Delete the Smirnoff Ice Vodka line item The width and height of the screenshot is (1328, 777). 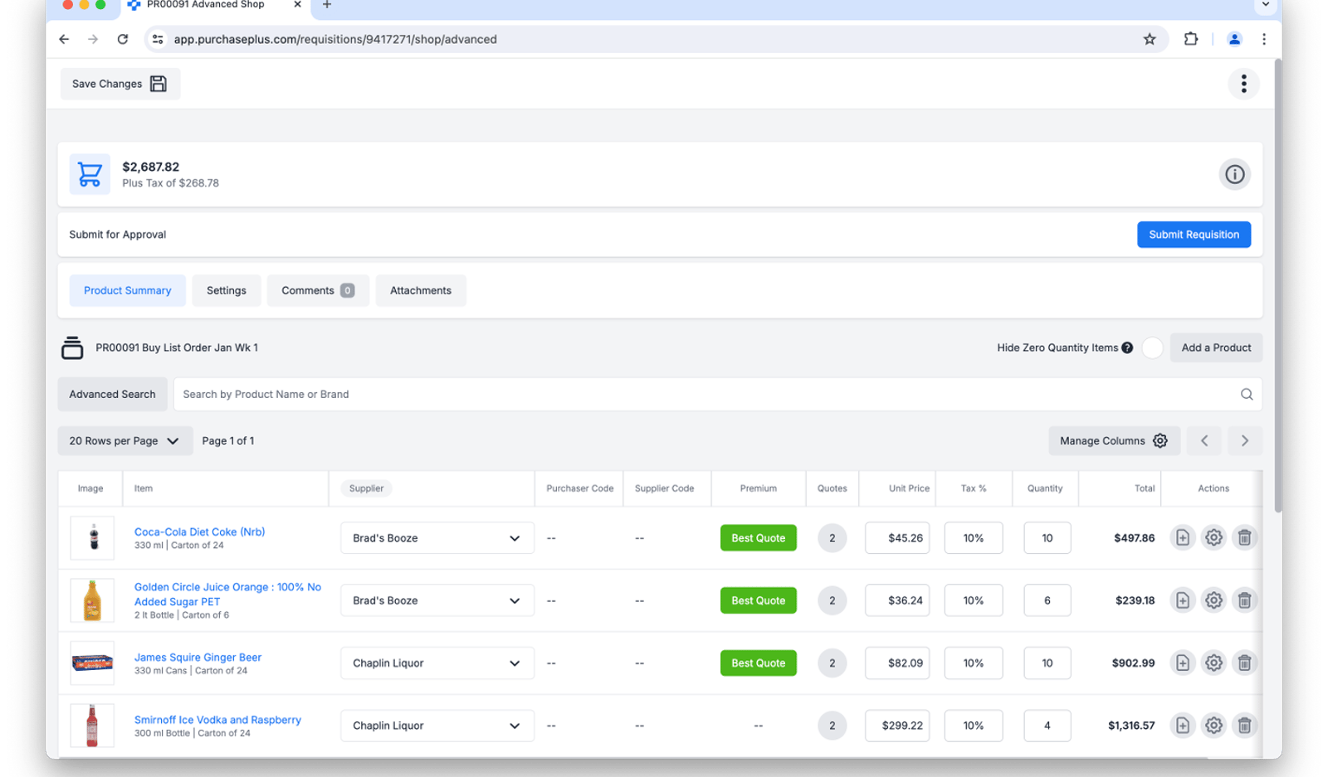tap(1244, 726)
